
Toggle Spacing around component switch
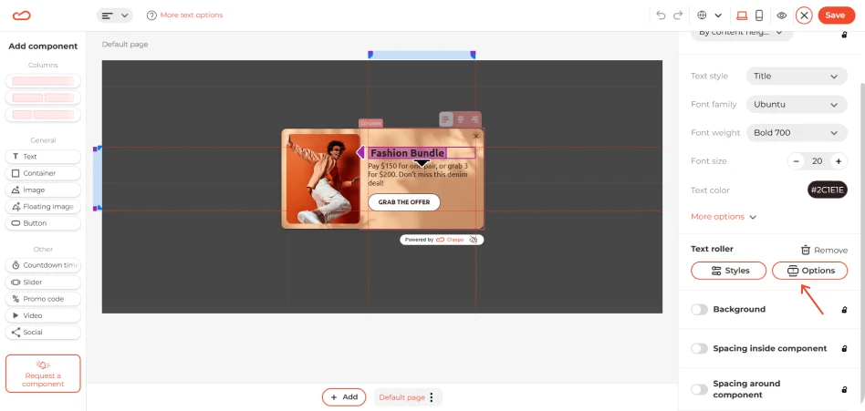tap(700, 389)
